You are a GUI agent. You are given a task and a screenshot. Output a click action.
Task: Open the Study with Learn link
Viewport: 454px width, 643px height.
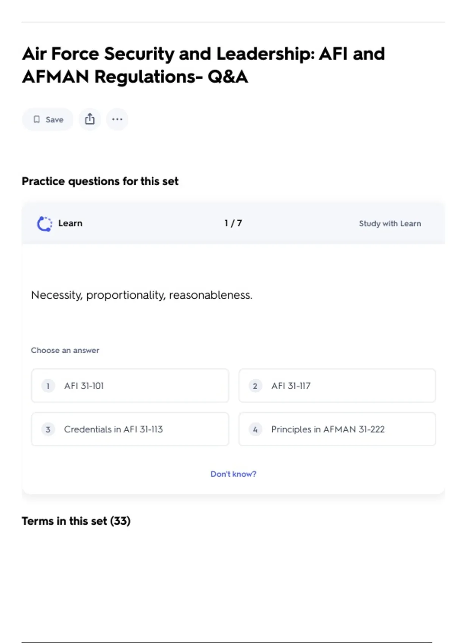coord(390,224)
